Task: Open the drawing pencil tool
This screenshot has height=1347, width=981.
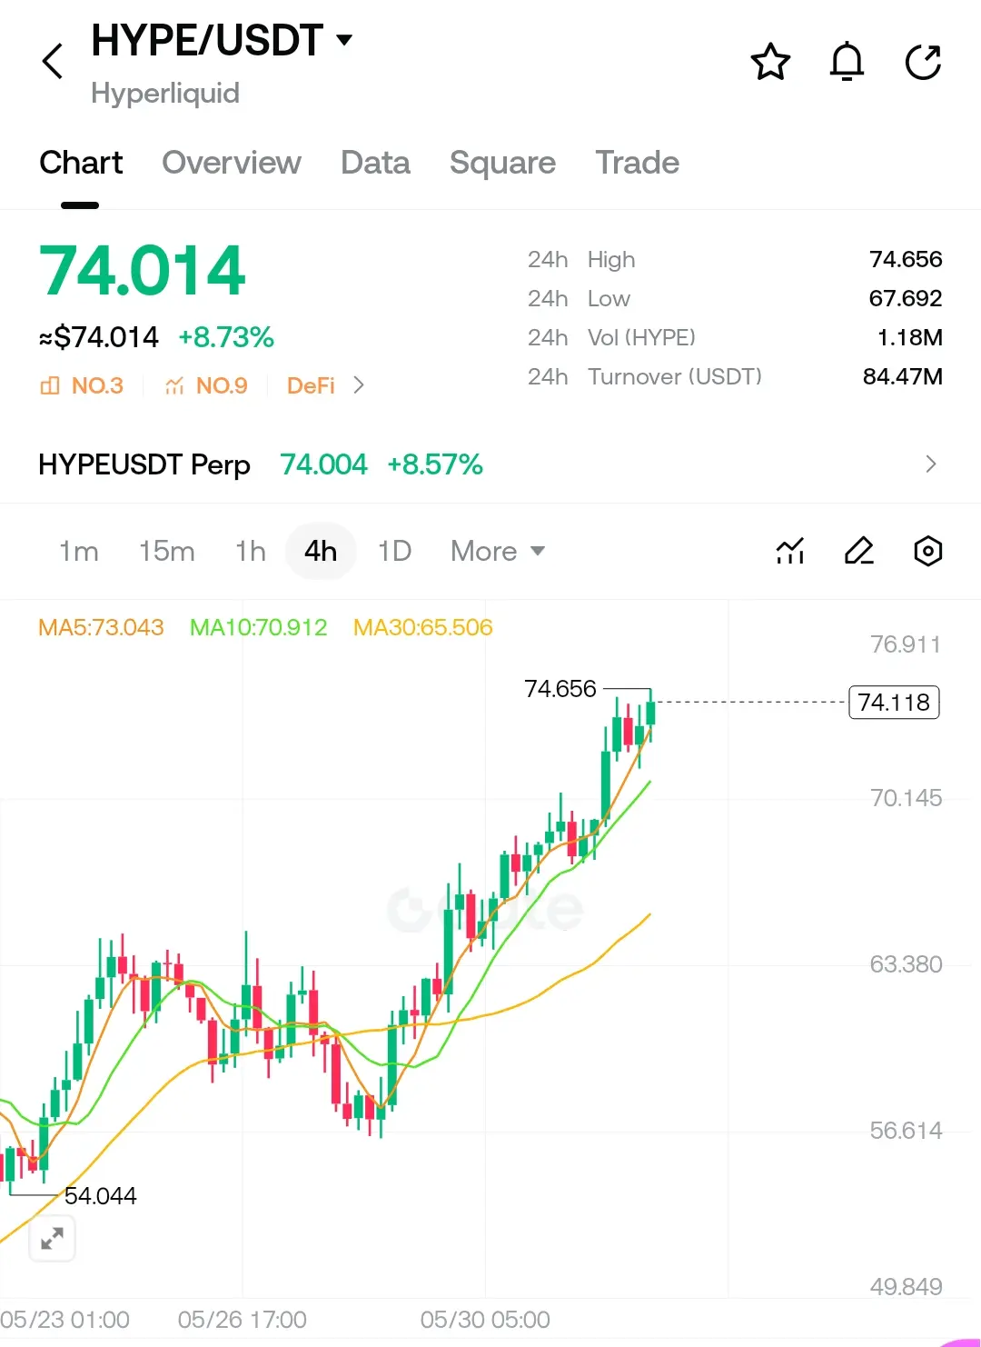Action: coord(859,551)
